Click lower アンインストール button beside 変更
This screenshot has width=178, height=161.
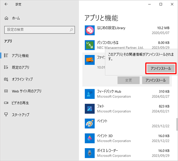tap(156, 80)
